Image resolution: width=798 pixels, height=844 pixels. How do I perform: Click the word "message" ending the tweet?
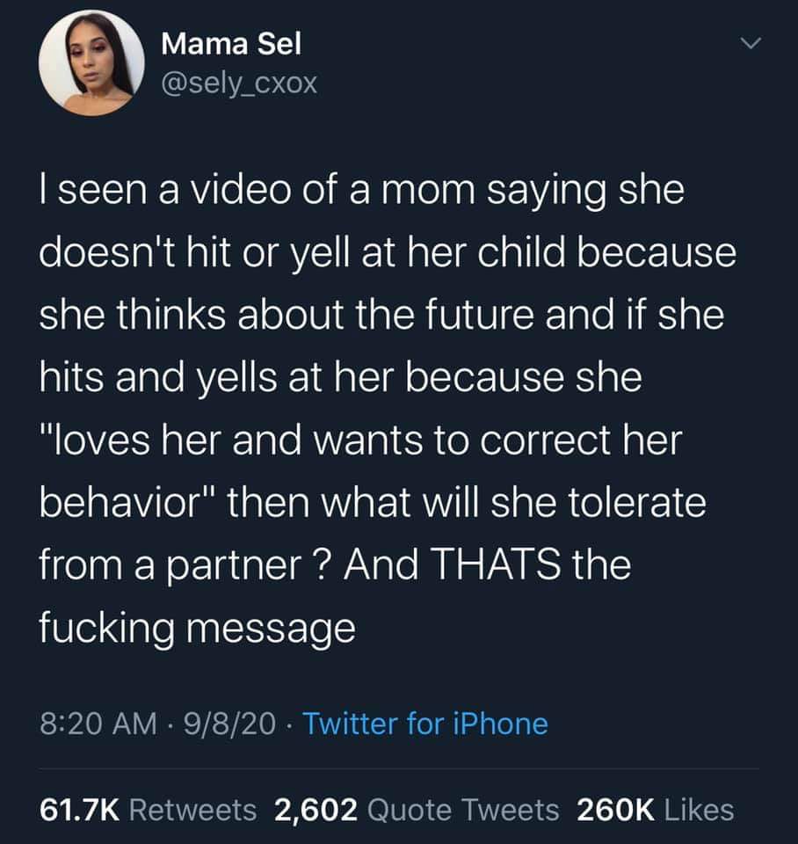click(271, 629)
